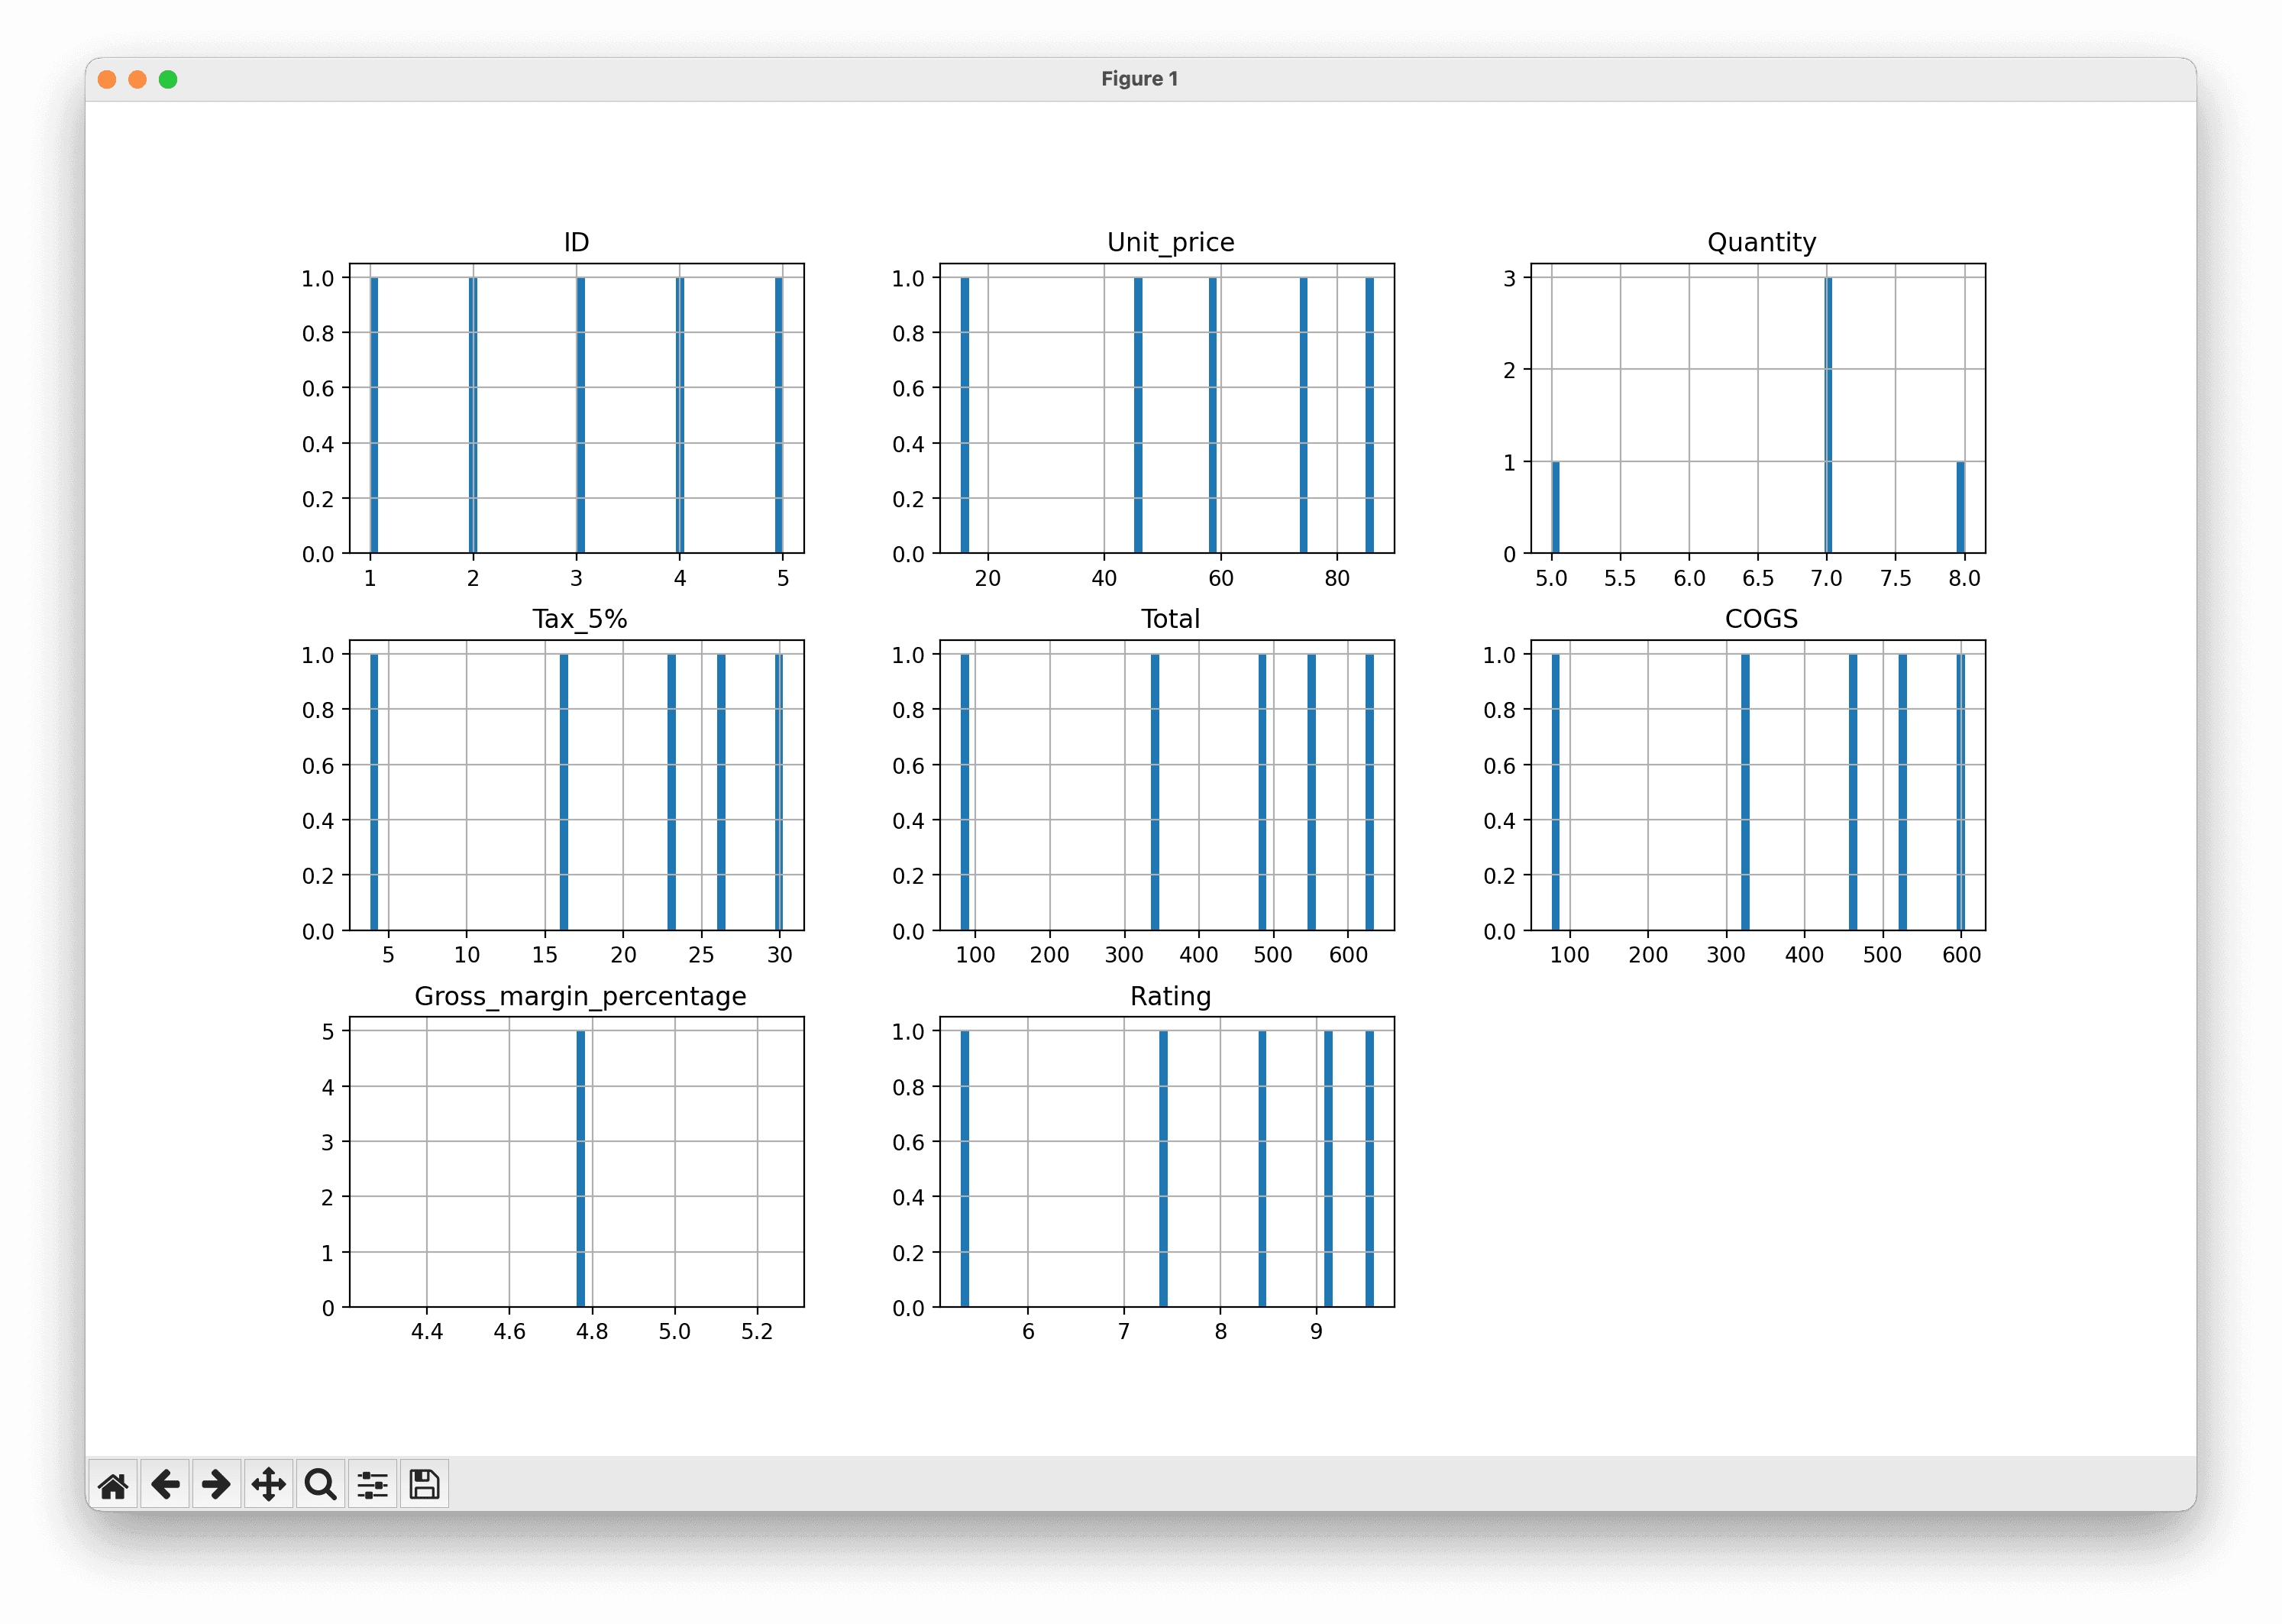Click the 'Unit_price' subplot title

coord(1171,243)
